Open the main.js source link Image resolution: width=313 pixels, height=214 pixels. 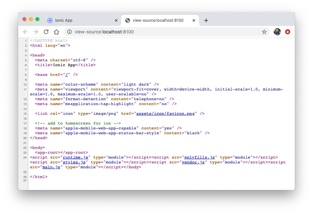(x=52, y=167)
